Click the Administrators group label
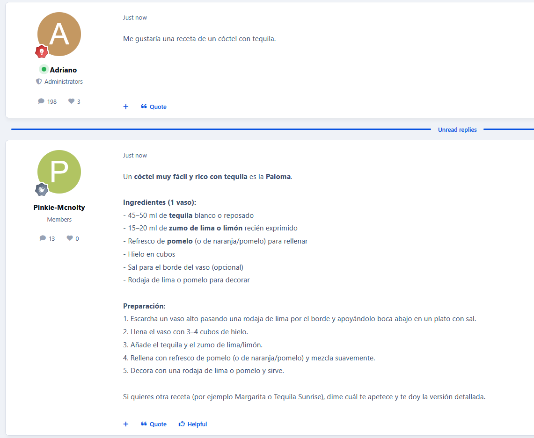Viewport: 534px width, 438px height. 63,82
